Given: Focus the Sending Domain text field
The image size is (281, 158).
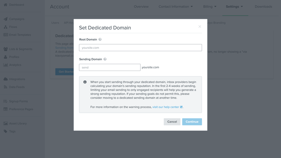Looking at the screenshot, I should (110, 67).
